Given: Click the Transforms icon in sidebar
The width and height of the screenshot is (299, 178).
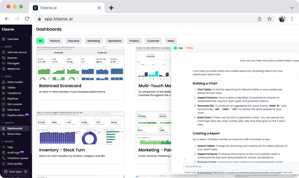Looking at the screenshot, I should pyautogui.click(x=3, y=93).
